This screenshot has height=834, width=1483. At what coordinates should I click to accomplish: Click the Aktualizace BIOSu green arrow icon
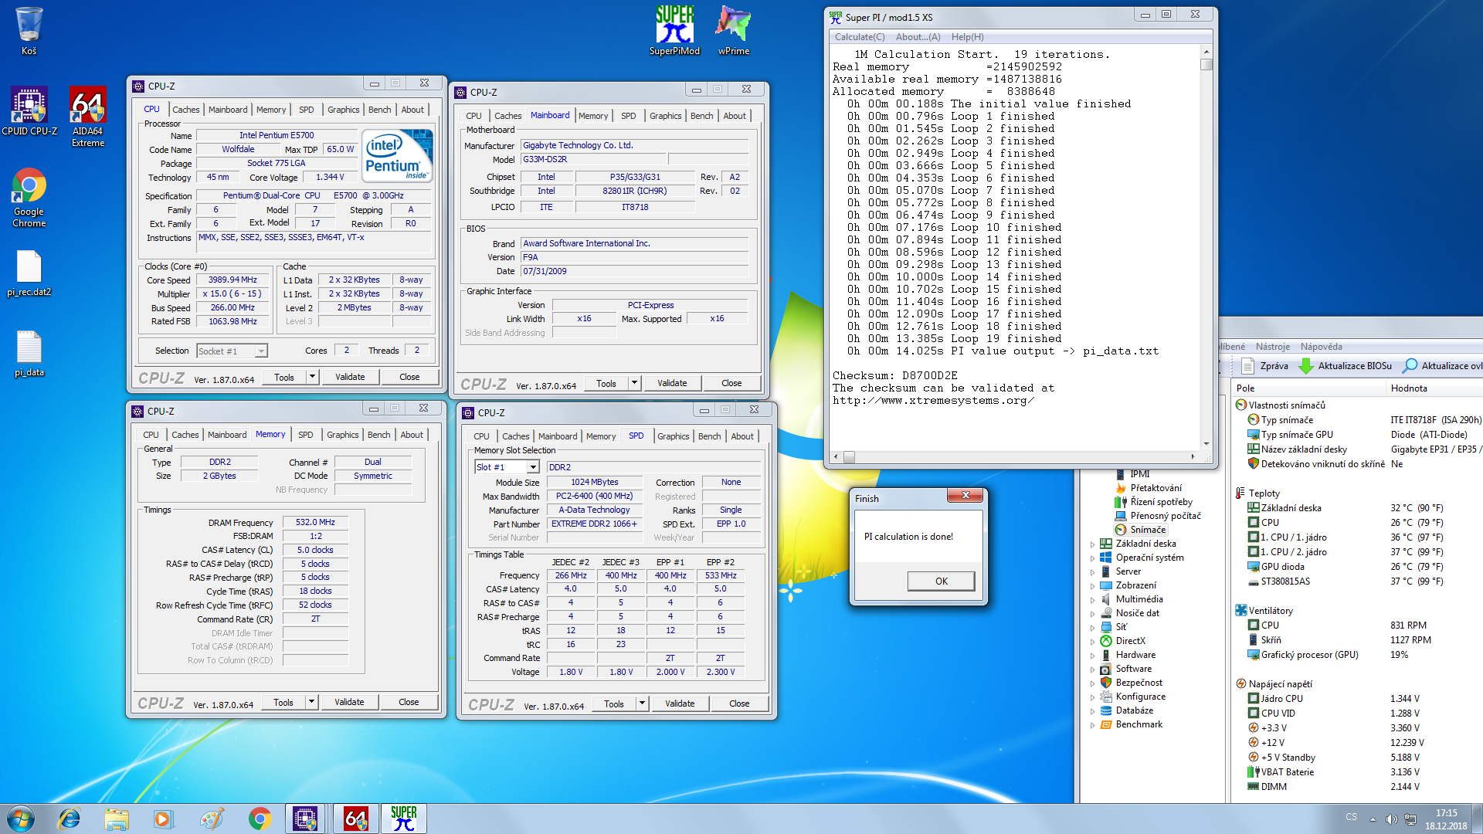1306,365
